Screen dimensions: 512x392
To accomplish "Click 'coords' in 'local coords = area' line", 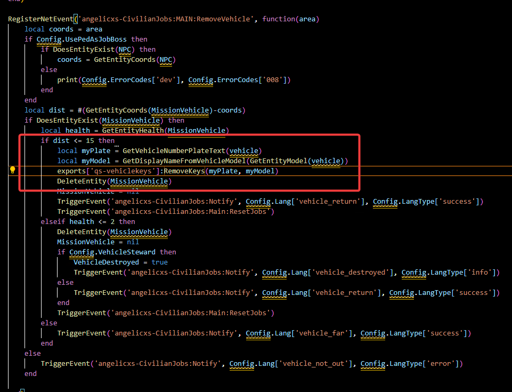I will point(61,29).
